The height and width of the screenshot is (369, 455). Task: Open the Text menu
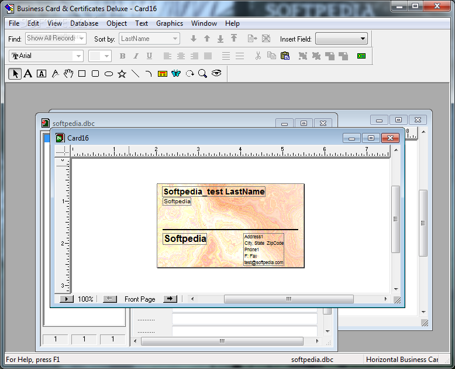[x=142, y=23]
